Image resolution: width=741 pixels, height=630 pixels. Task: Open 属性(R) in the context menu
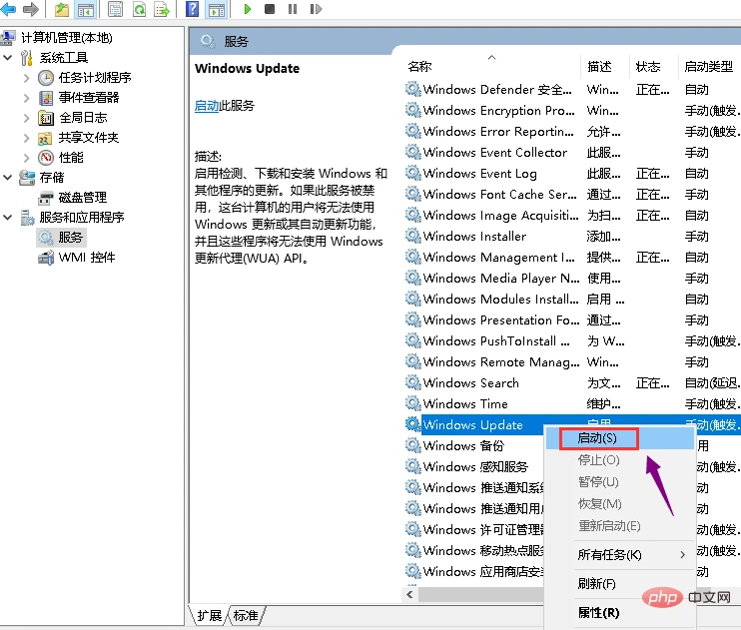pyautogui.click(x=599, y=612)
